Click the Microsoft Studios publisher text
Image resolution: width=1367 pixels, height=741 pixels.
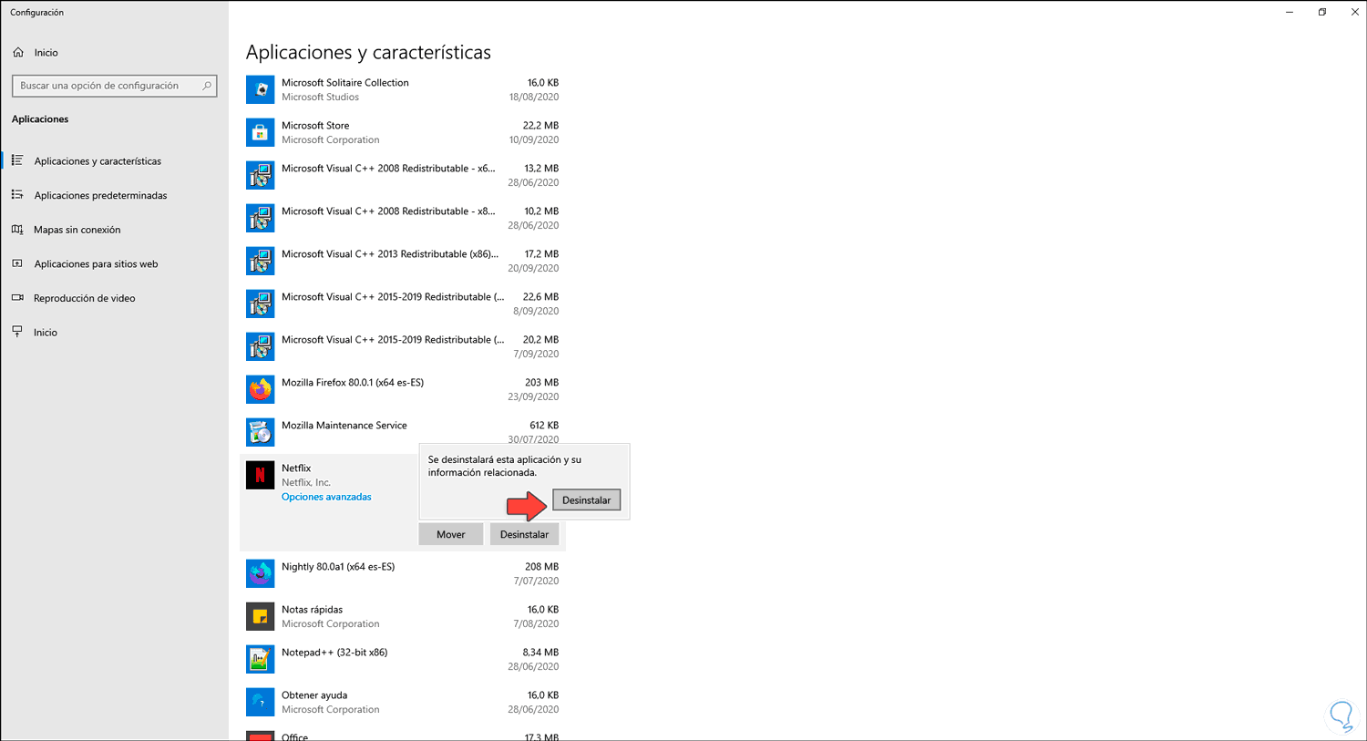(x=320, y=98)
